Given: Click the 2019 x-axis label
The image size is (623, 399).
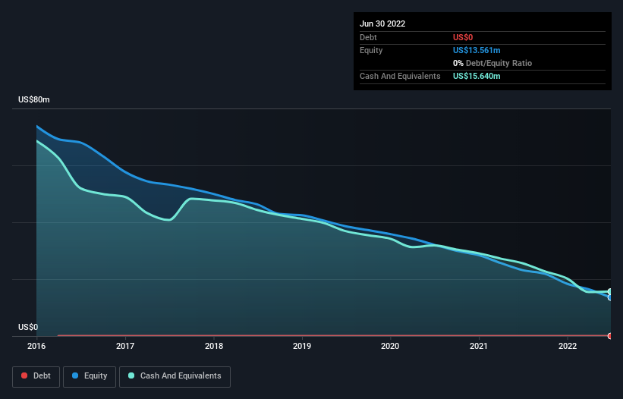Looking at the screenshot, I should pyautogui.click(x=302, y=346).
